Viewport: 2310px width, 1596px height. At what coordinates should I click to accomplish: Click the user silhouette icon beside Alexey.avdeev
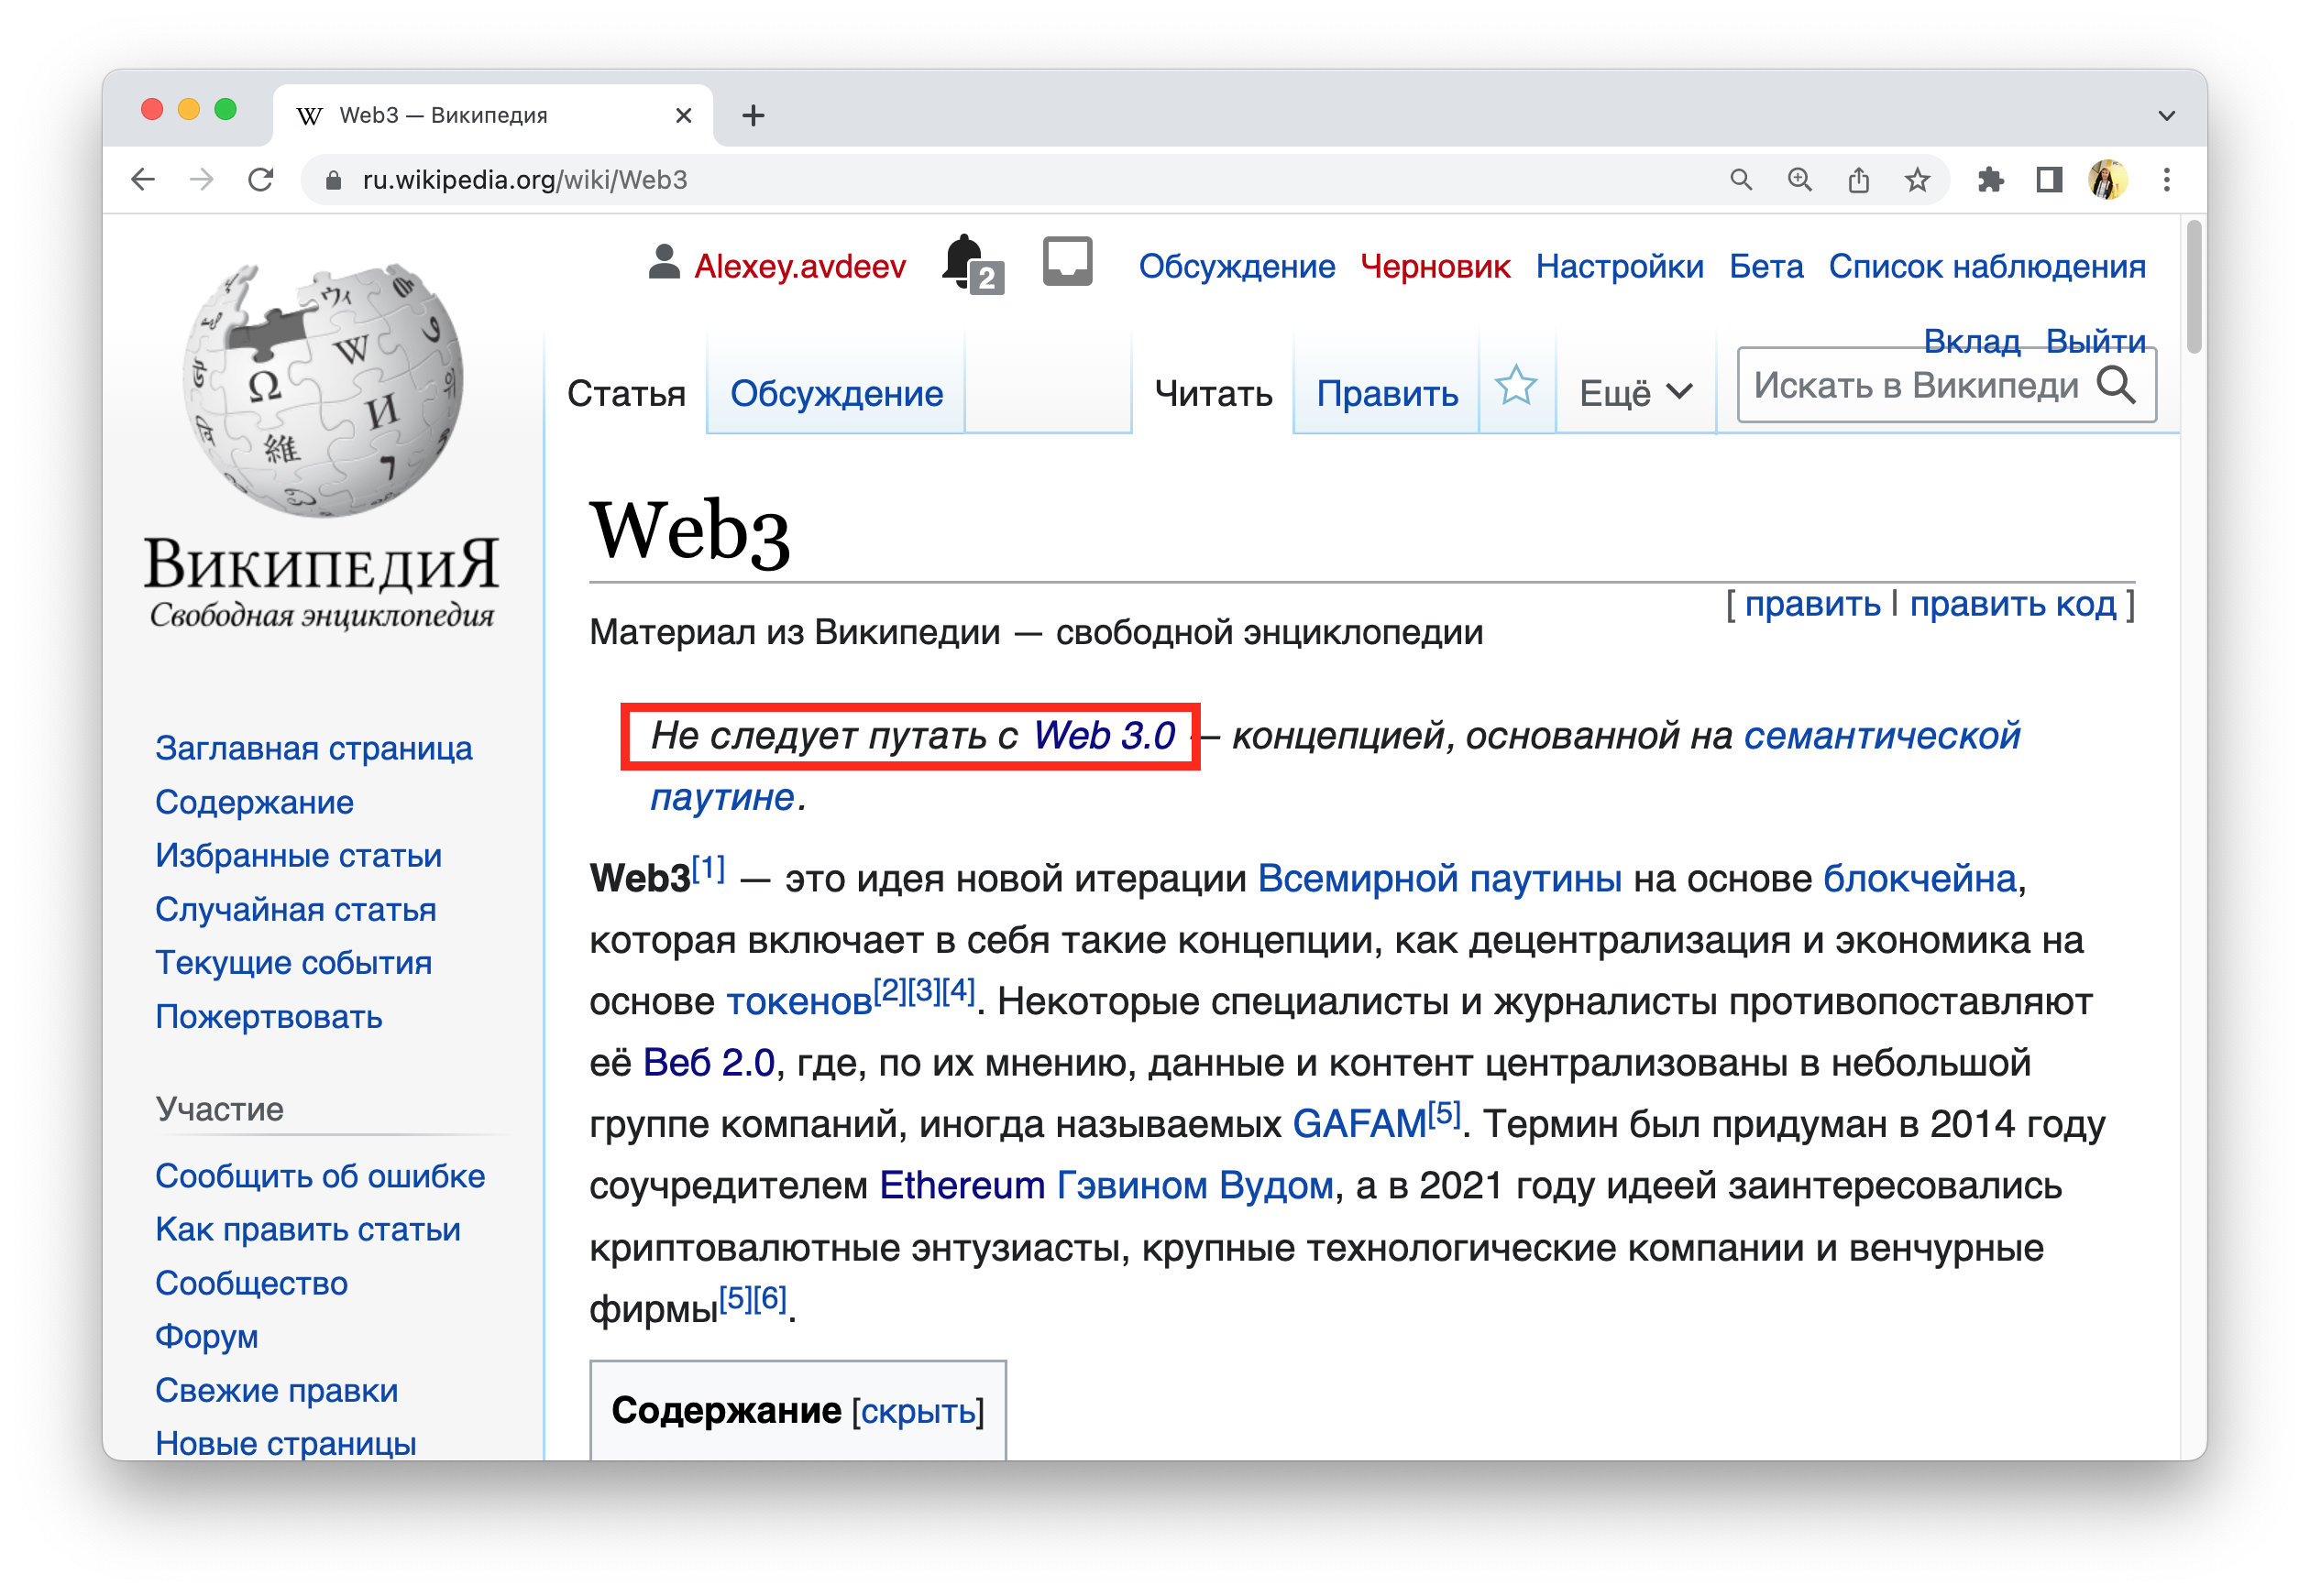tap(664, 262)
